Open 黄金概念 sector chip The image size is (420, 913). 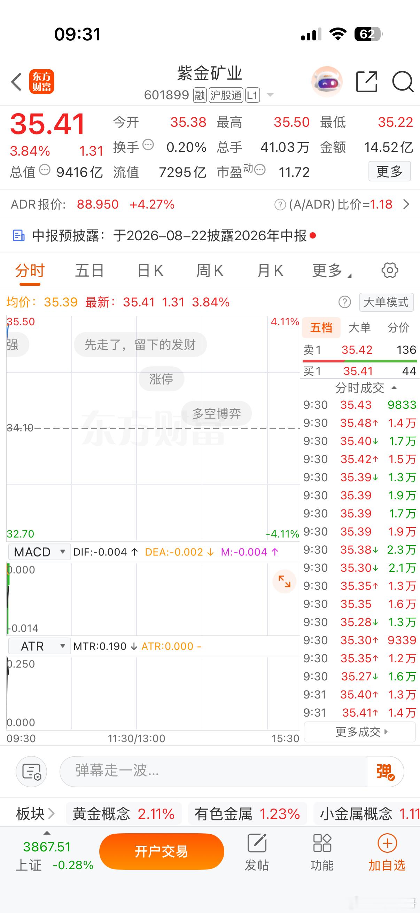(123, 814)
